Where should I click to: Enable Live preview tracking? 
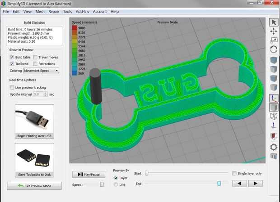(x=12, y=87)
